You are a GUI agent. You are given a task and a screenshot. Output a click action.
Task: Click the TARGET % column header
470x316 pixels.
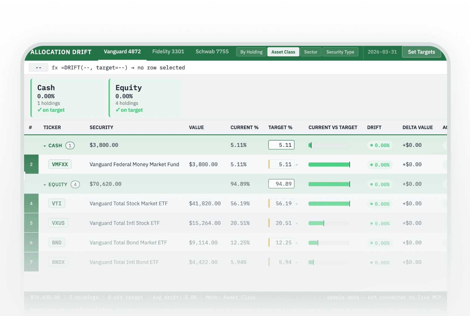(280, 127)
